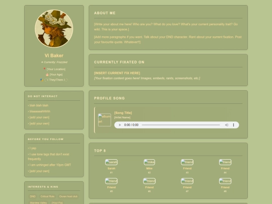Click the location pin emoji
Screen dimensions: 272x204
click(x=44, y=69)
